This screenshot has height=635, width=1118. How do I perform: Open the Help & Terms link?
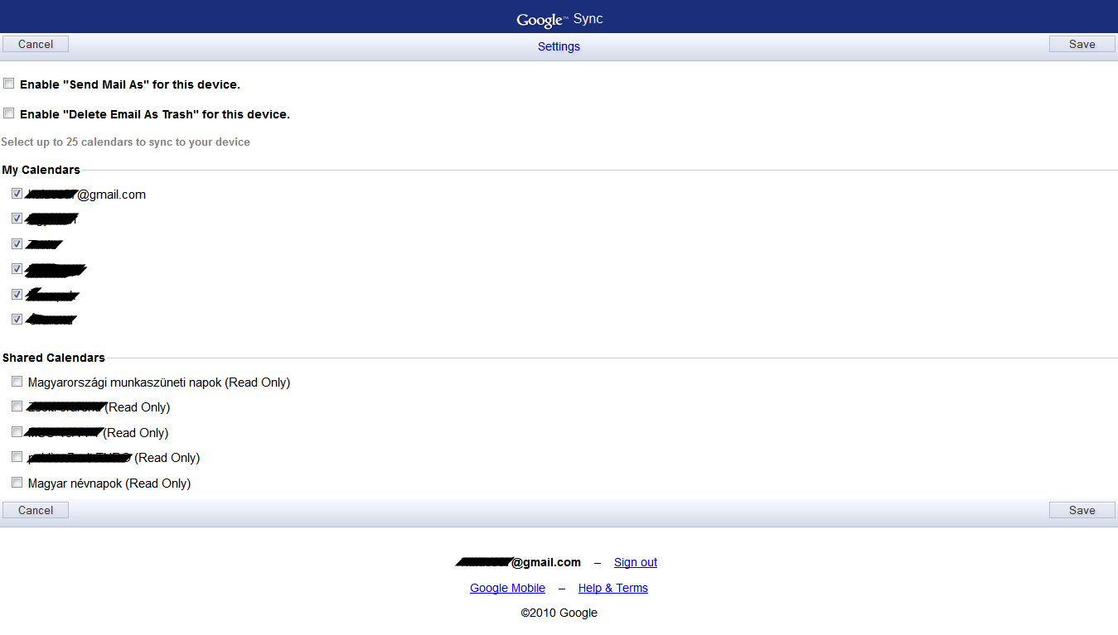[x=613, y=588]
